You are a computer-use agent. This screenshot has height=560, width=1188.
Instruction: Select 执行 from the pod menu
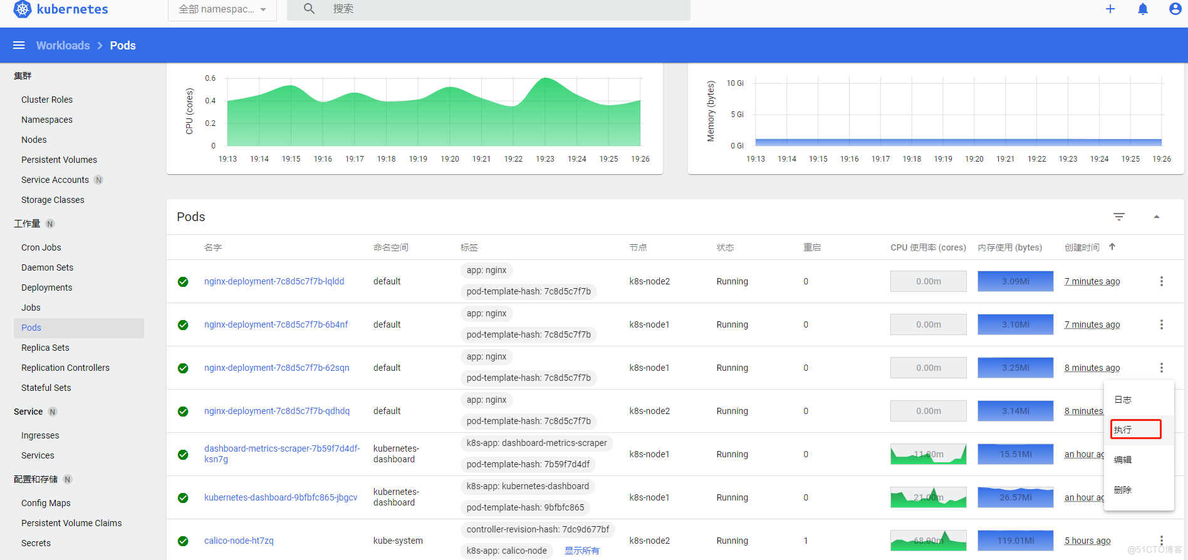pos(1138,430)
